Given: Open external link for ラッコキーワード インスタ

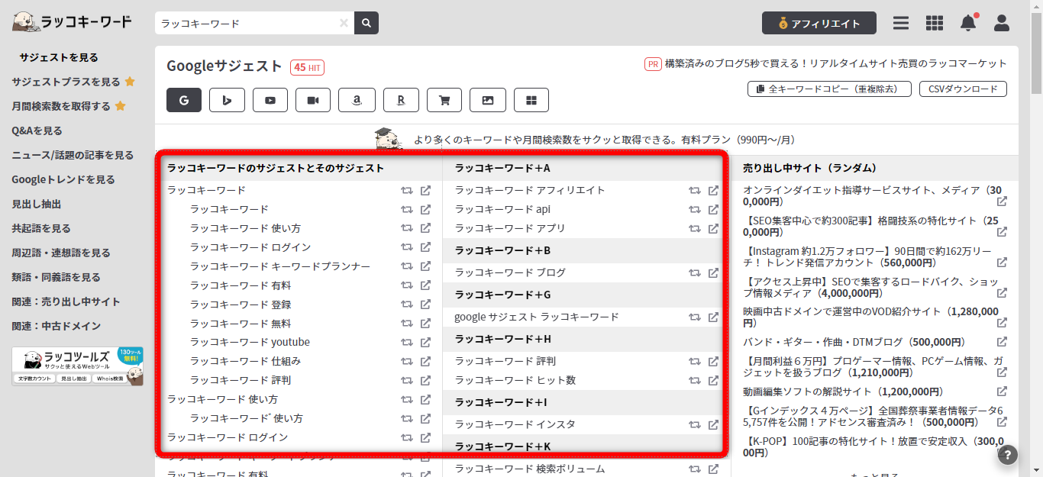Looking at the screenshot, I should tap(713, 424).
